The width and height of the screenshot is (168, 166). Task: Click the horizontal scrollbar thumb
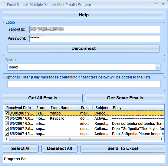click(x=70, y=139)
